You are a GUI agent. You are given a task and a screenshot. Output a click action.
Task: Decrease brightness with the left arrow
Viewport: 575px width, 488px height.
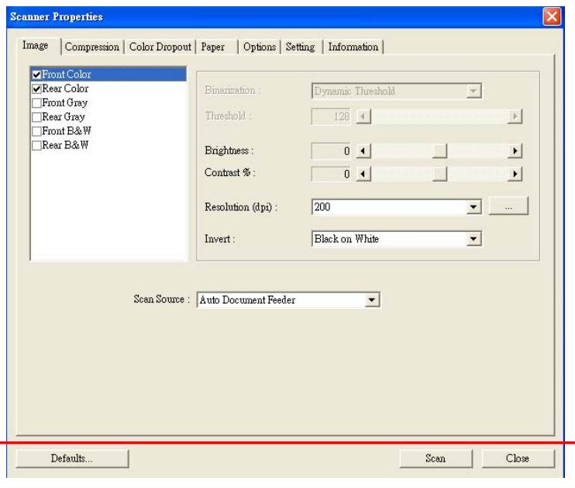363,151
